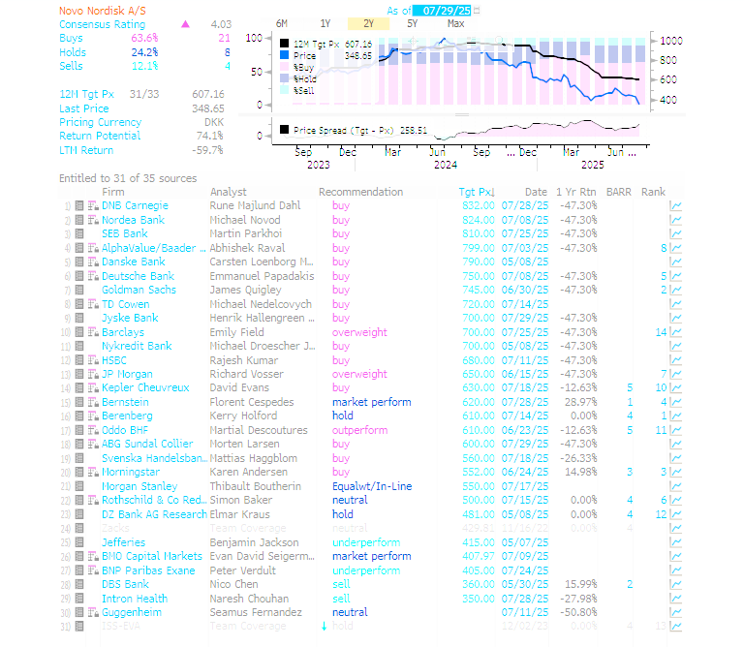
Task: Click firm notes icon beside BNP Paribas Exane
Action: pyautogui.click(x=93, y=570)
